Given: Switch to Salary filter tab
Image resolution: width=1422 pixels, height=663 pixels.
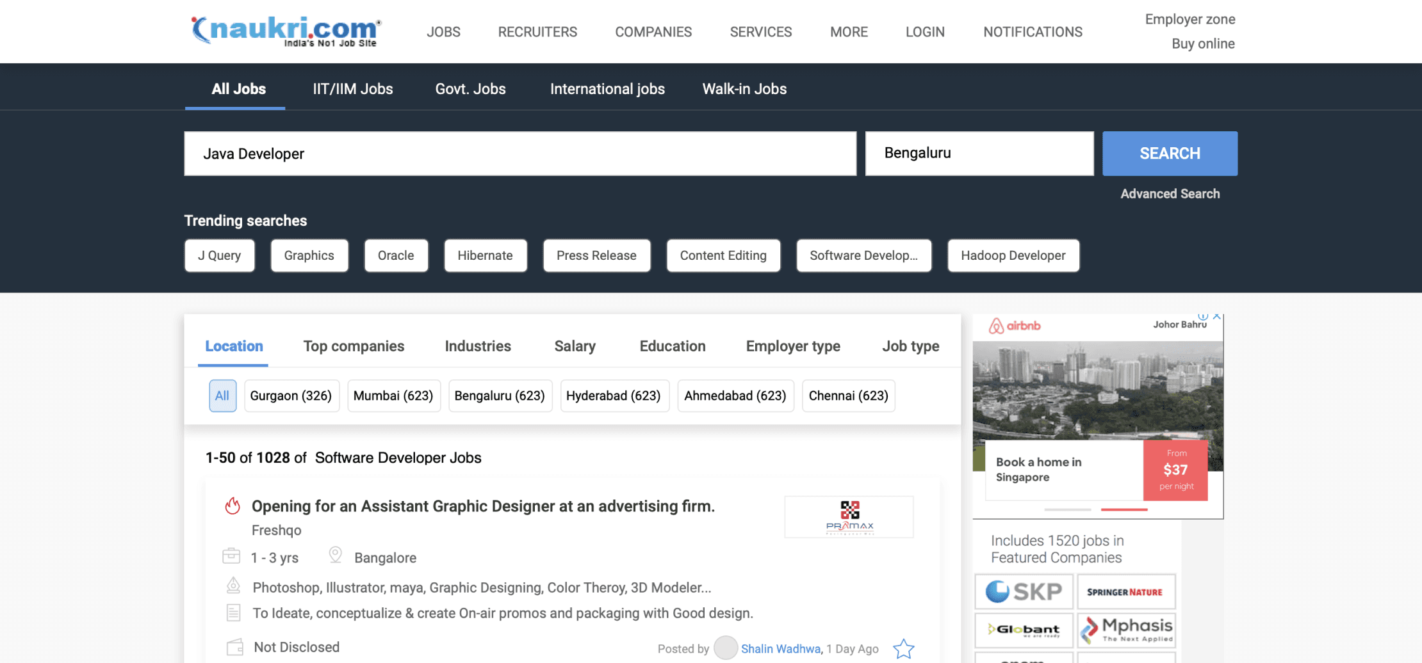Looking at the screenshot, I should pos(575,346).
